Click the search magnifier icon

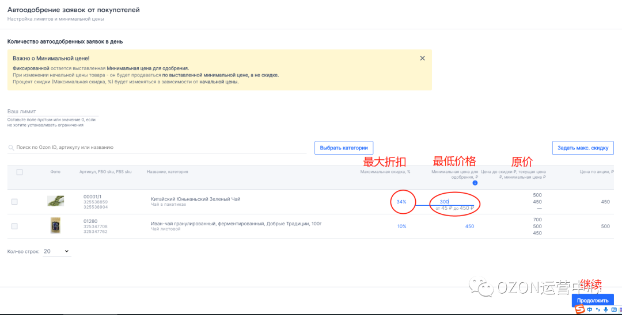tap(11, 148)
